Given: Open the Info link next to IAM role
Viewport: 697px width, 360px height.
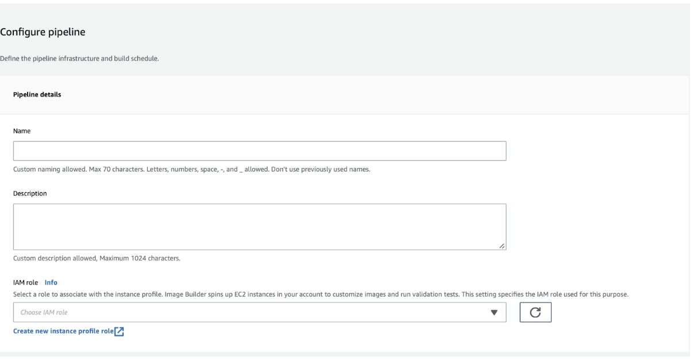Looking at the screenshot, I should pos(51,282).
